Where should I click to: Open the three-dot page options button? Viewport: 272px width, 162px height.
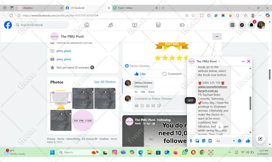[217, 37]
